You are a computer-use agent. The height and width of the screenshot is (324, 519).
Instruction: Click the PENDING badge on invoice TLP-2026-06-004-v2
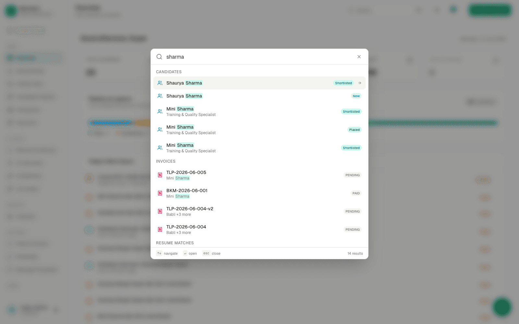[x=353, y=211]
